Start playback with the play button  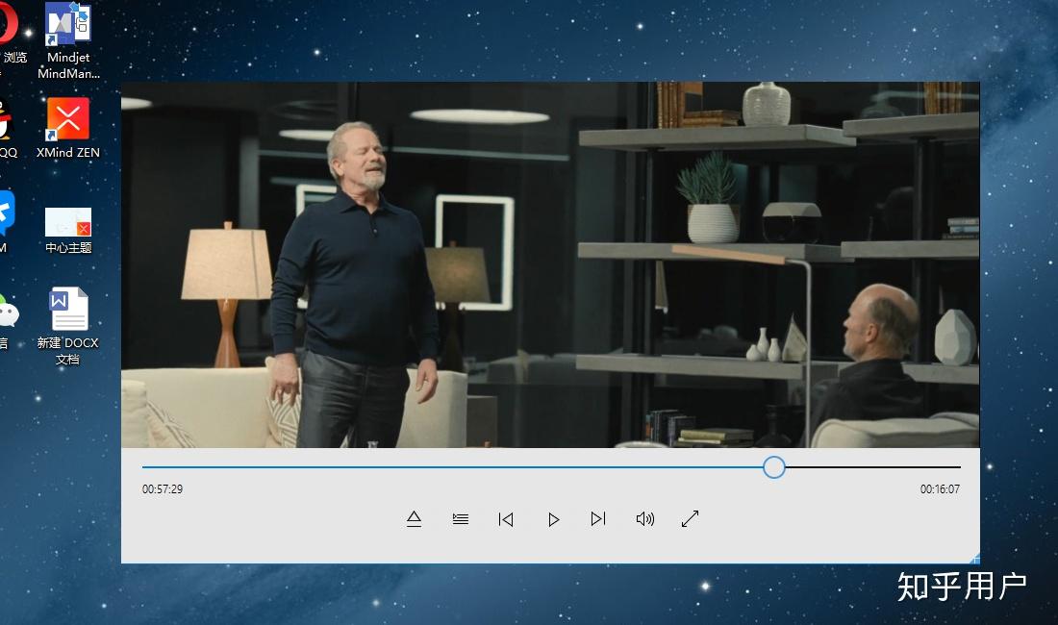[x=553, y=519]
